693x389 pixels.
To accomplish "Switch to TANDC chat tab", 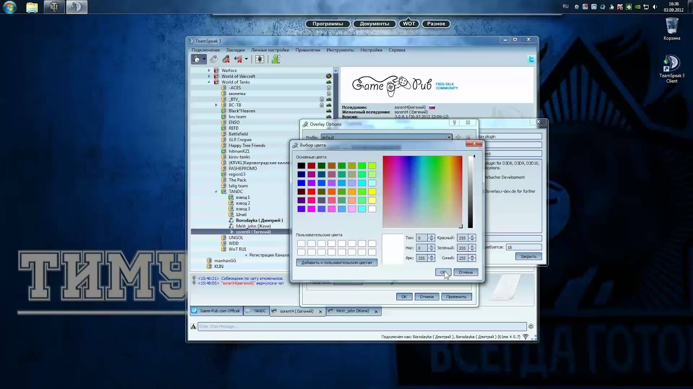I will (256, 311).
